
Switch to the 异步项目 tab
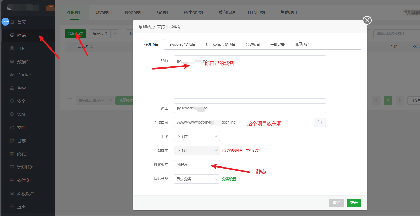pyautogui.click(x=253, y=44)
